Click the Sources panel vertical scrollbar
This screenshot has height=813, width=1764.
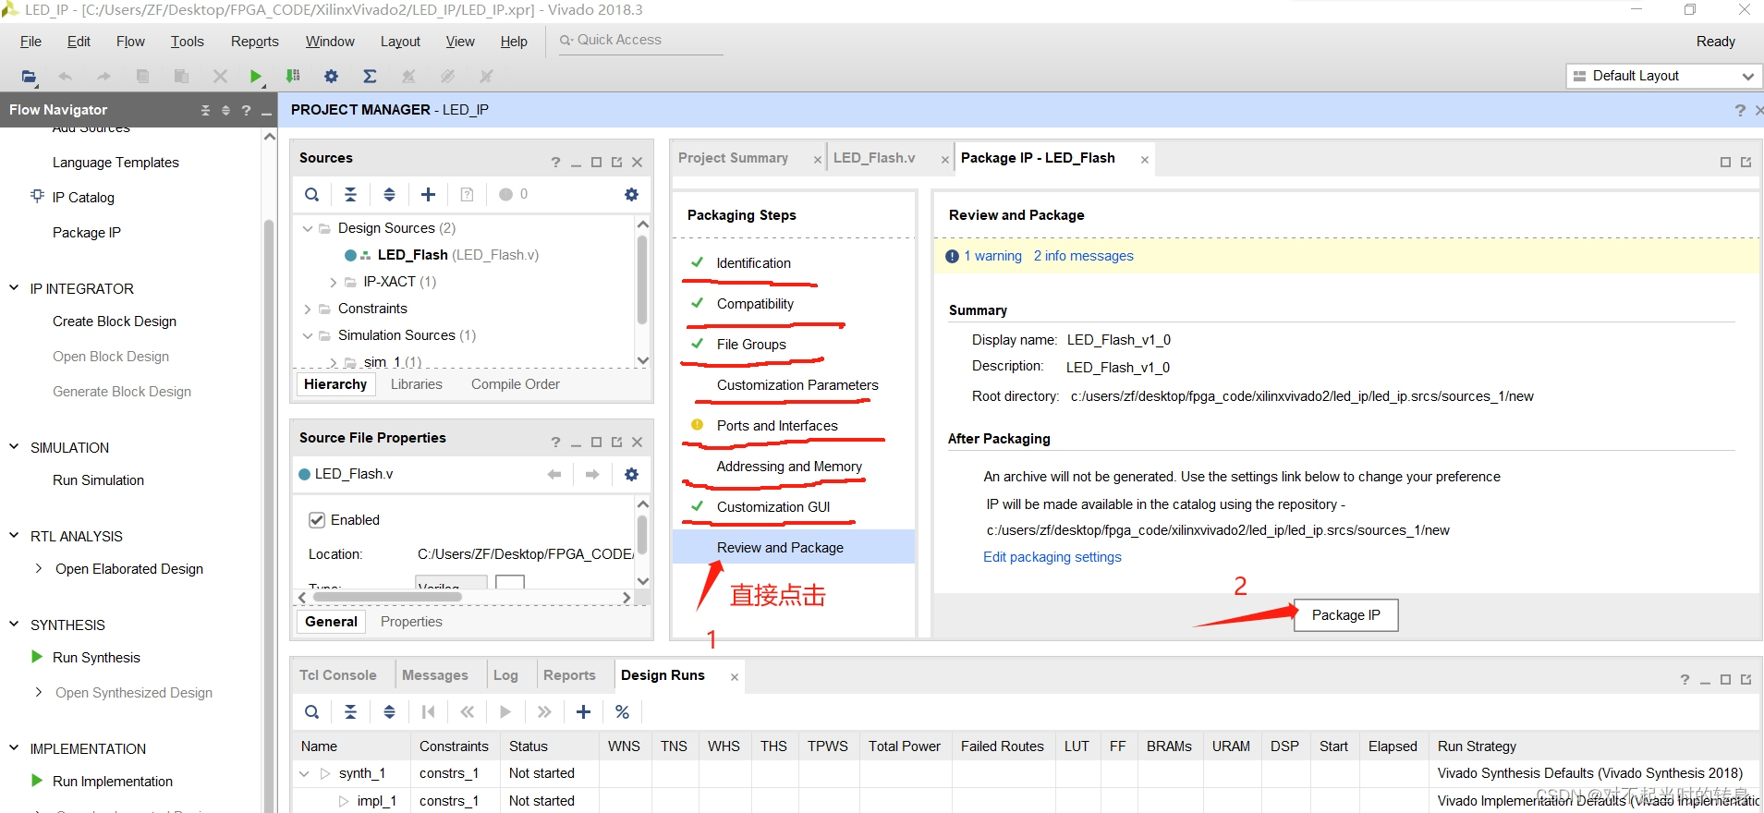coord(642,281)
